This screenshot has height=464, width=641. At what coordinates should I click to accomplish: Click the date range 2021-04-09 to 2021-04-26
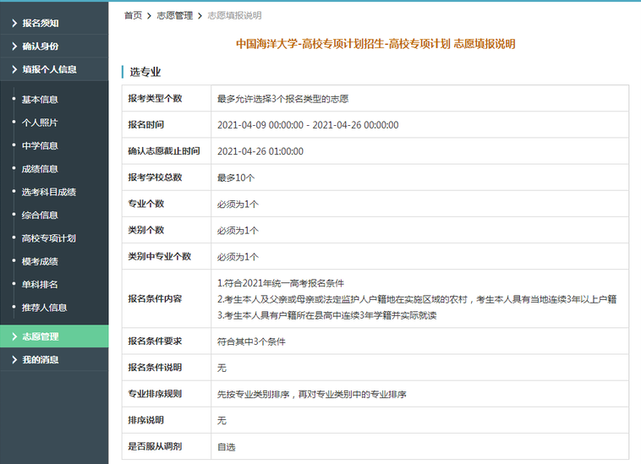(x=308, y=125)
